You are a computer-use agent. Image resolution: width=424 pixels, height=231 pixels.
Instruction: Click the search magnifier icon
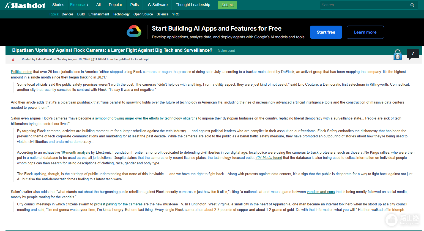click(x=412, y=5)
